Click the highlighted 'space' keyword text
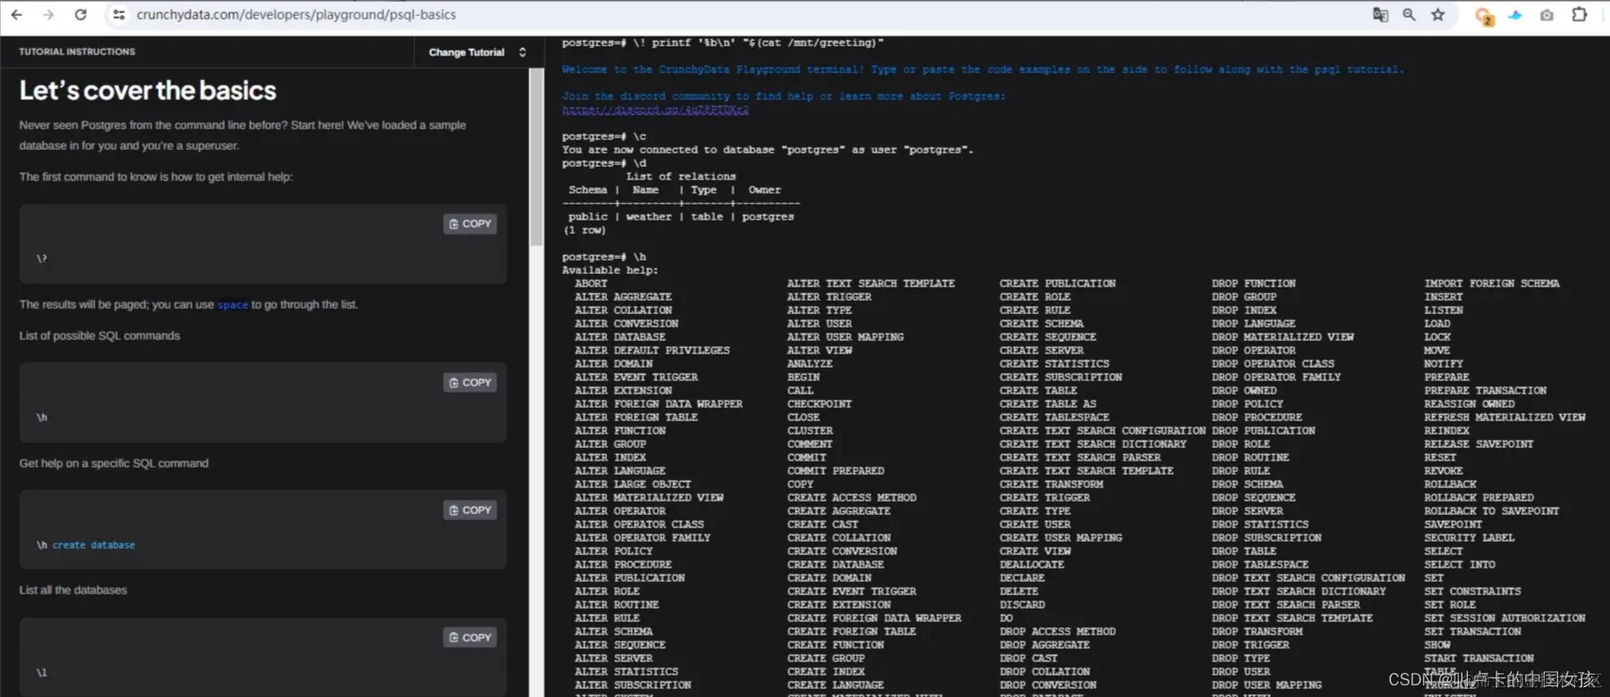Viewport: 1610px width, 697px height. [x=233, y=304]
